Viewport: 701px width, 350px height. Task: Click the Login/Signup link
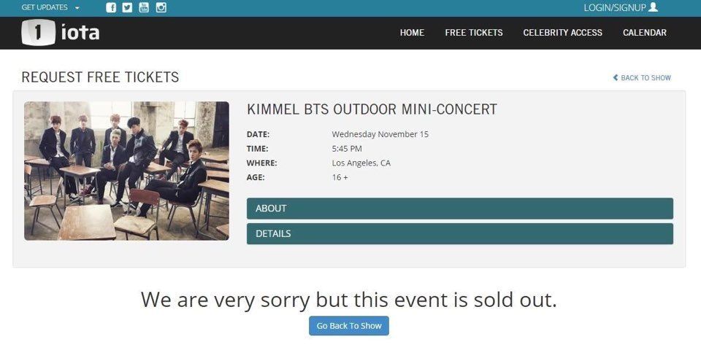pos(615,7)
